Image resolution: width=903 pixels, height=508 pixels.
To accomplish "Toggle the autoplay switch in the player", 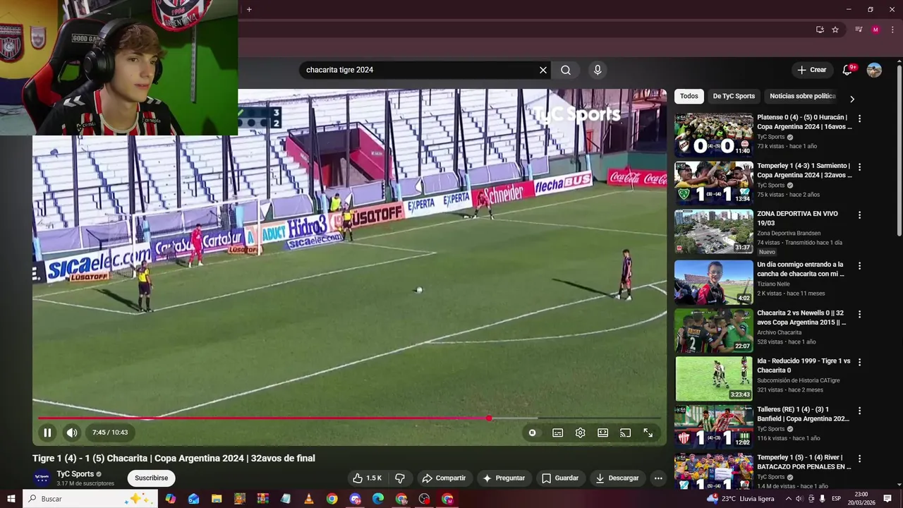I will pos(533,433).
